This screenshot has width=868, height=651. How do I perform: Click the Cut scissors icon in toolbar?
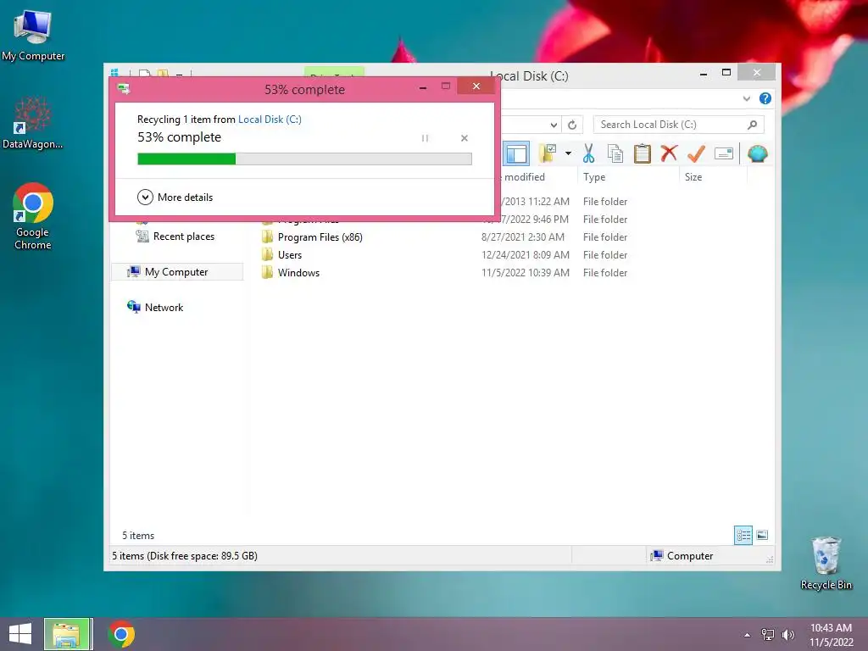pos(588,153)
